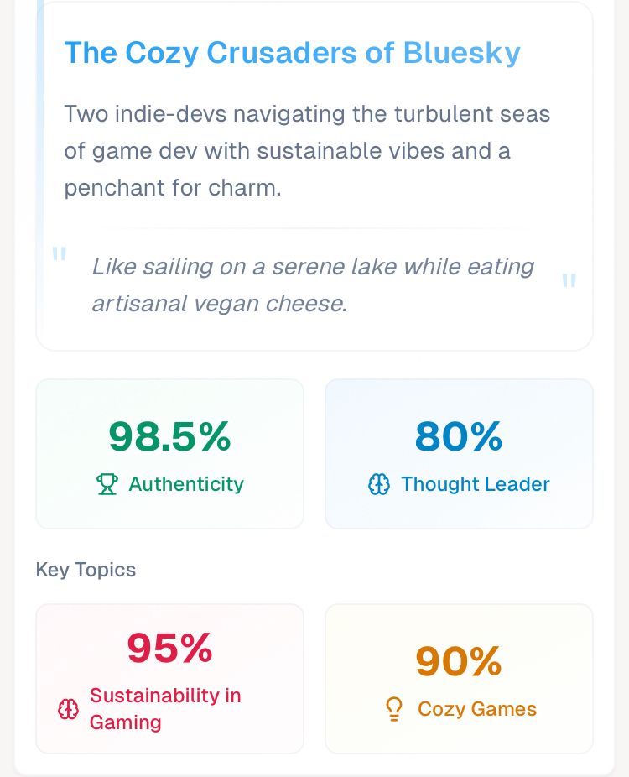Click the brain icon beside Thought Leader

pos(379,484)
